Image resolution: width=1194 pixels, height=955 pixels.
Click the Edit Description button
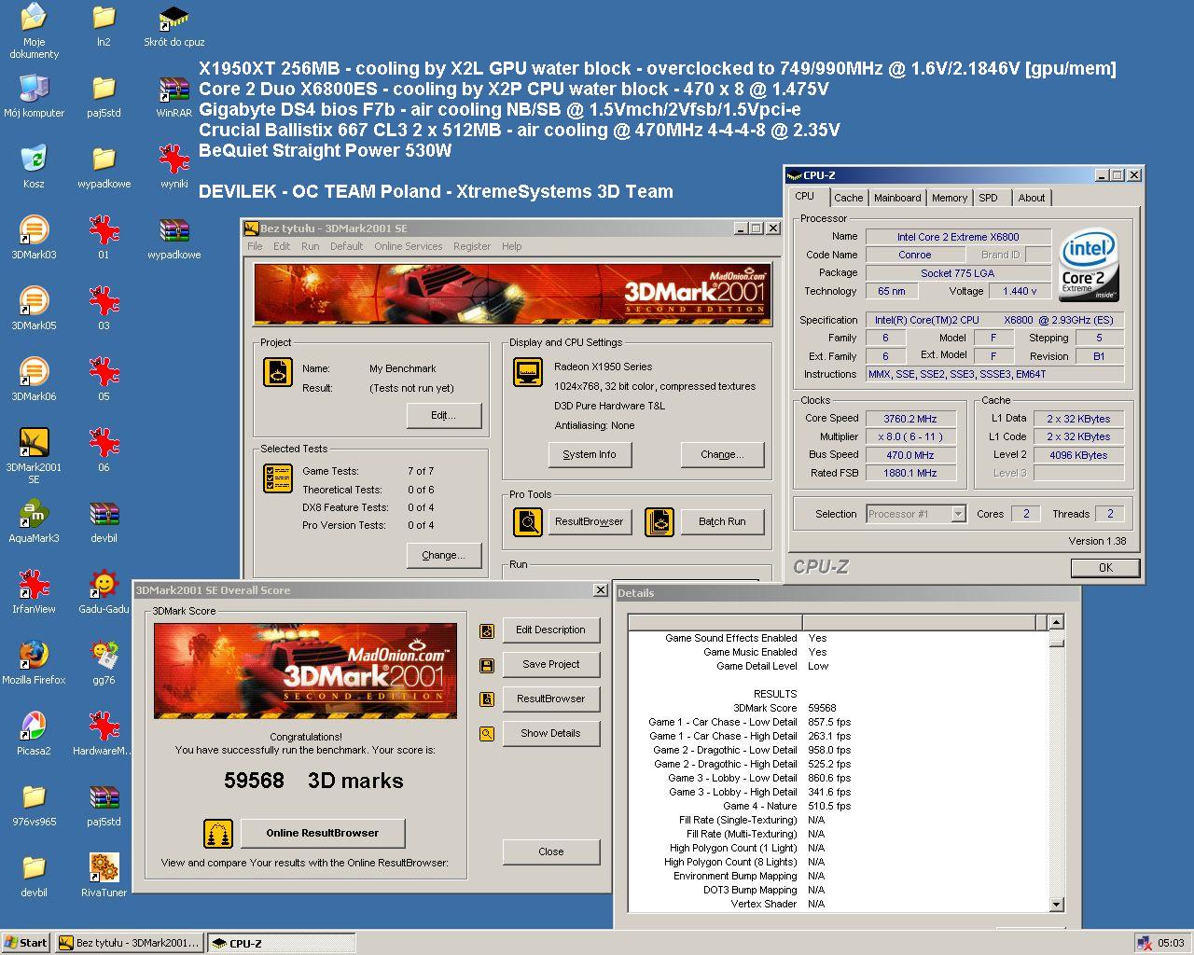[551, 630]
